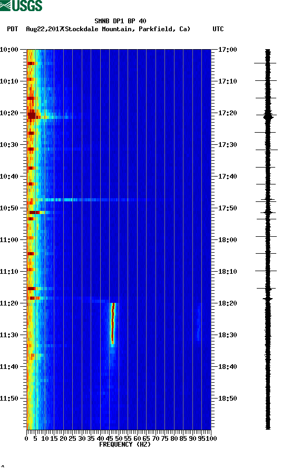The height and width of the screenshot is (472, 291).
Task: Click the '17:20' UTC time label
Action: pyautogui.click(x=227, y=113)
